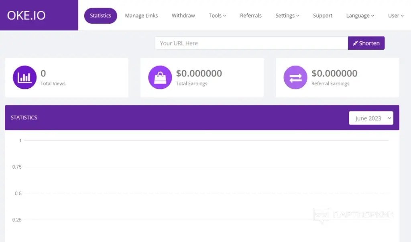Image resolution: width=411 pixels, height=242 pixels.
Task: Click the Total Earnings shopping bag icon
Action: tap(160, 77)
